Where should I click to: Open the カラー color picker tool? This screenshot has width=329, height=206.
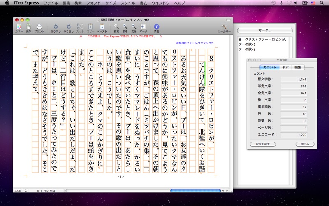[x=19, y=27]
